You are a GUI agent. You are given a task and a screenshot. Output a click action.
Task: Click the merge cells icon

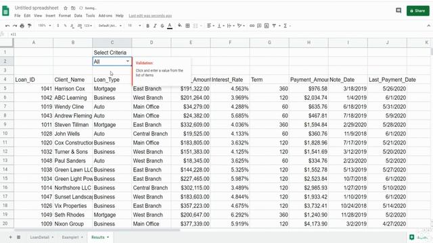(x=196, y=26)
